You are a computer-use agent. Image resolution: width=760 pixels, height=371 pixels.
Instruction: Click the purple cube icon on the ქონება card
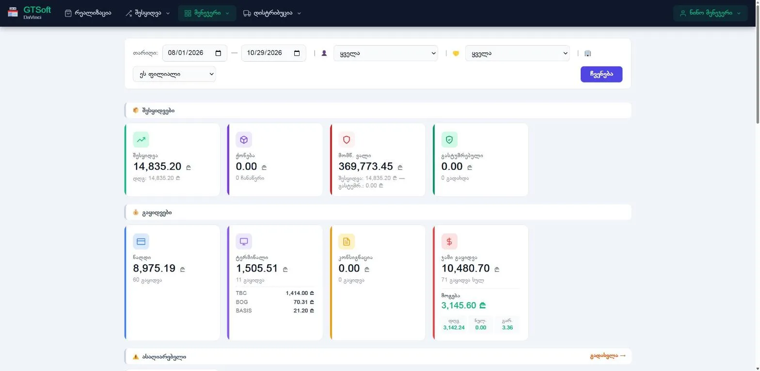pos(244,140)
